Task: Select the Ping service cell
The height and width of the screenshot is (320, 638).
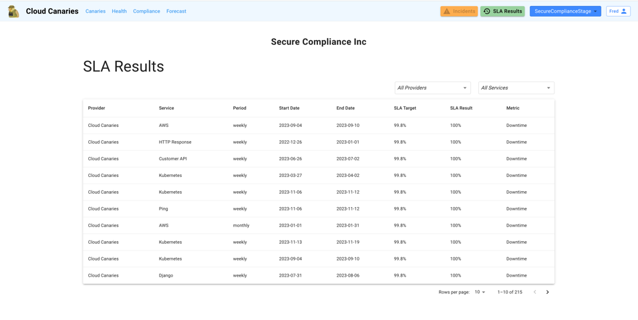Action: point(163,209)
